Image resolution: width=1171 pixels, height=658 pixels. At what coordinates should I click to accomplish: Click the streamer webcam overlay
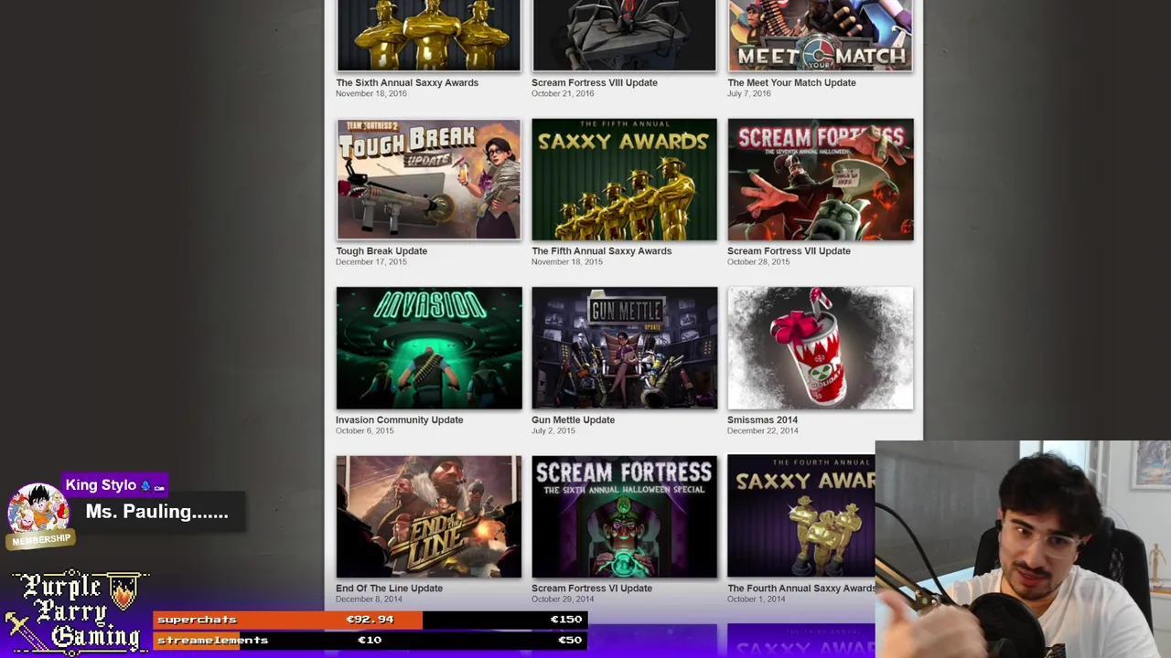point(1023,549)
